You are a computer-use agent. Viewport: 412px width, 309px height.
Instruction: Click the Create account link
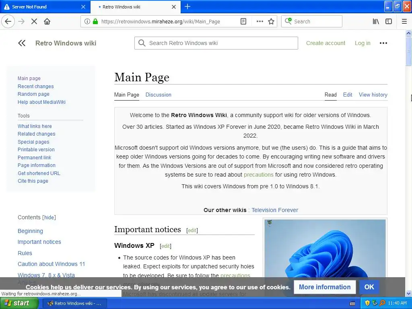325,43
